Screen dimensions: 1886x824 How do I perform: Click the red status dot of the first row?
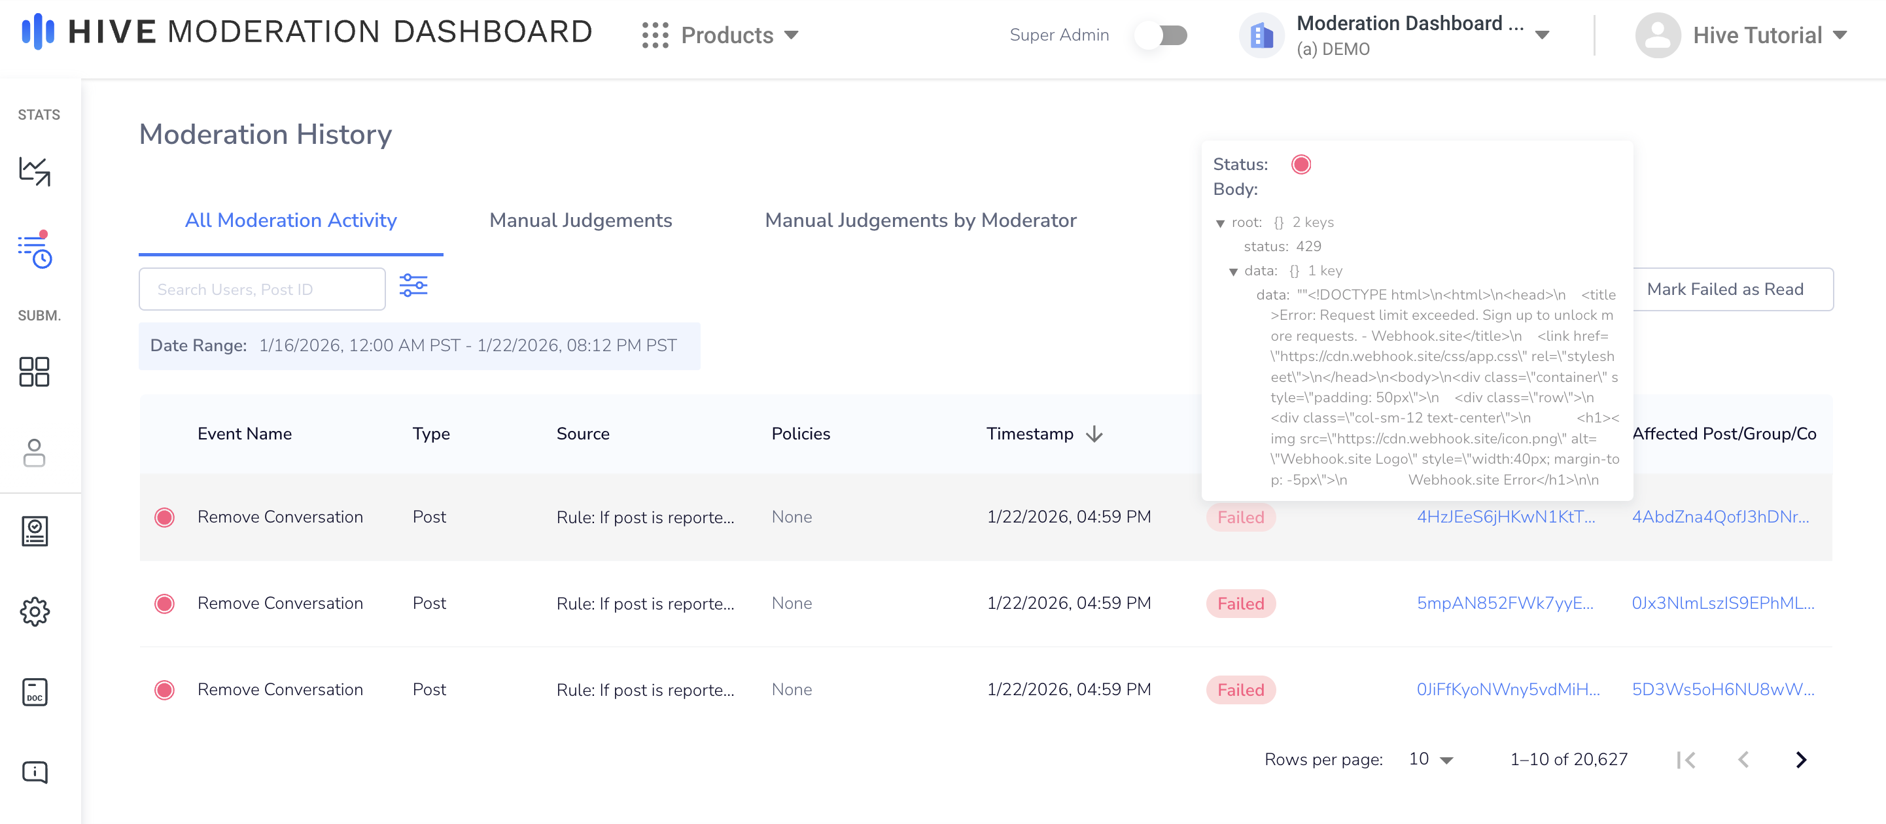tap(165, 517)
